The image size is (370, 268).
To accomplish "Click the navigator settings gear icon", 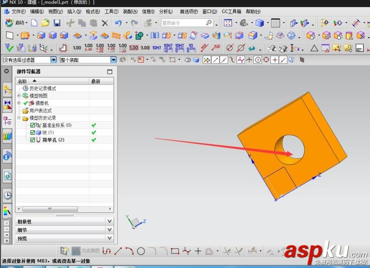I will [x=7, y=71].
